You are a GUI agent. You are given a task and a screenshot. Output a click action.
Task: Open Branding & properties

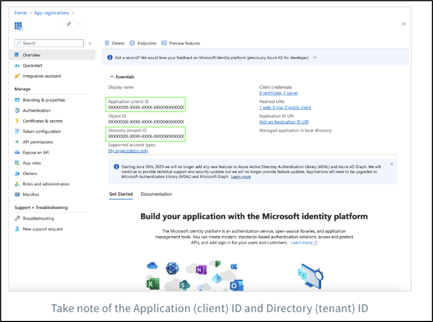[x=44, y=100]
